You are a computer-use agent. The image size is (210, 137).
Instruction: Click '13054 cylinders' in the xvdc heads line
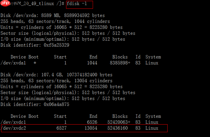click(x=93, y=81)
